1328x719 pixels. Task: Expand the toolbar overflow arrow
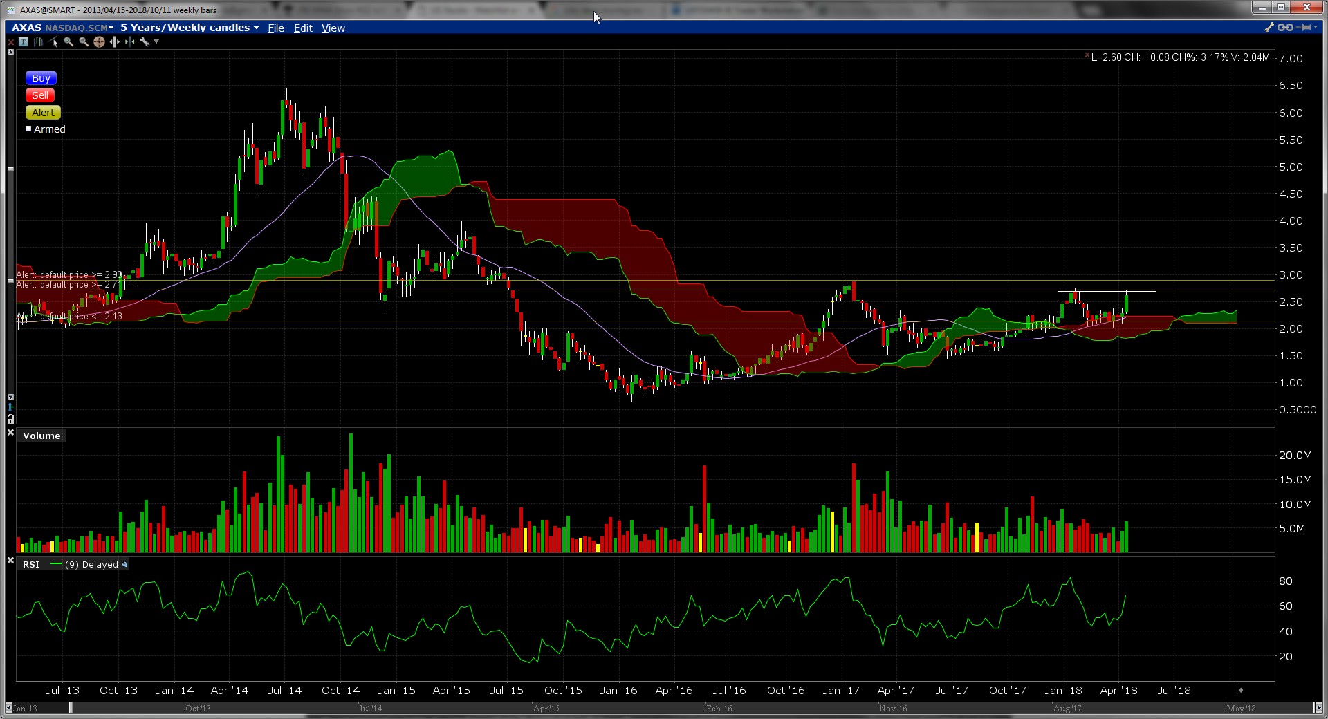coord(156,42)
